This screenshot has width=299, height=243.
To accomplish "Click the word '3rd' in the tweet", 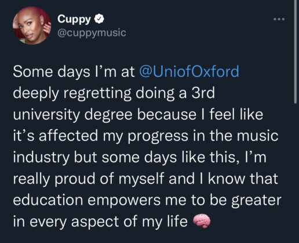I will 203,93.
